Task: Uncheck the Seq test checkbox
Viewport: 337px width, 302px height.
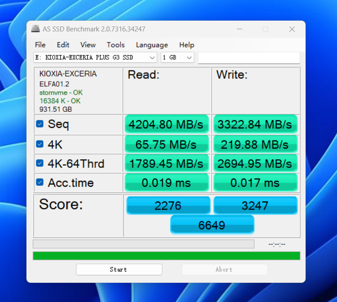Action: (40, 124)
